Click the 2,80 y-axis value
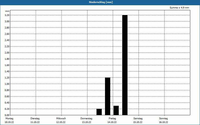Image resolution: width=200 pixels, height=125 pixels. [7, 28]
